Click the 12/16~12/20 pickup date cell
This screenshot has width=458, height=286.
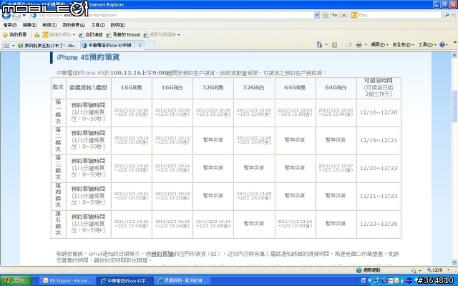379,113
